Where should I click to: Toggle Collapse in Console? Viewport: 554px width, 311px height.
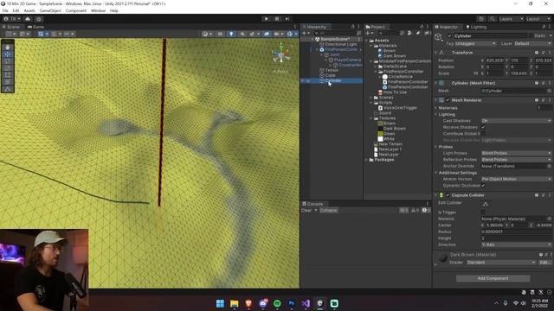pyautogui.click(x=329, y=211)
